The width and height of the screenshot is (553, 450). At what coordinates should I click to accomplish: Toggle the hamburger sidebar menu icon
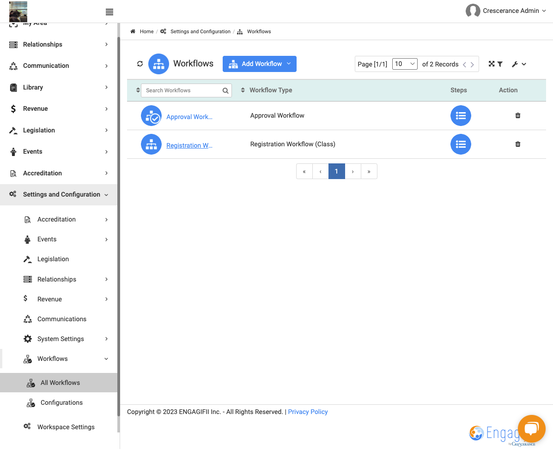[x=109, y=12]
